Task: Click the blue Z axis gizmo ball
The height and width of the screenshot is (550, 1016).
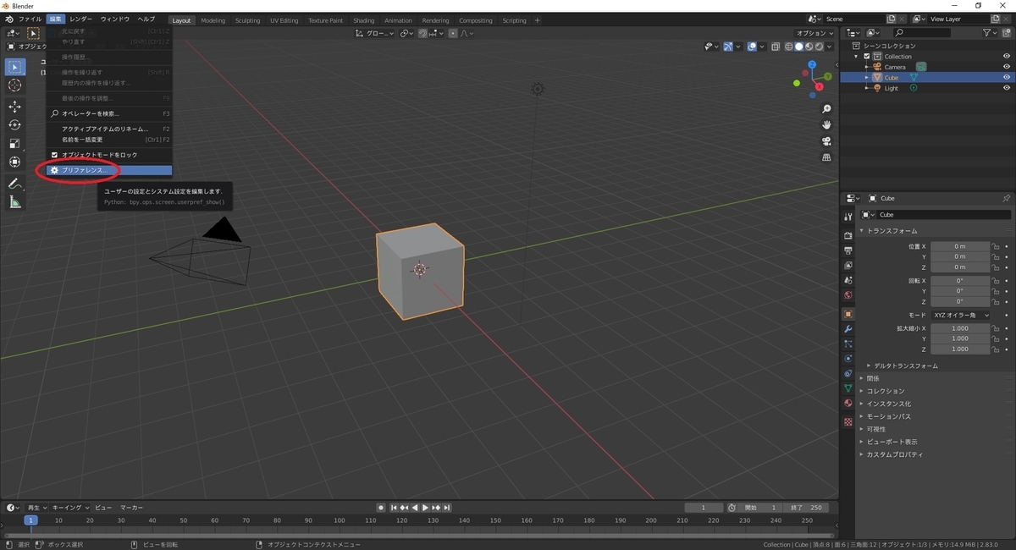Action: [x=812, y=64]
